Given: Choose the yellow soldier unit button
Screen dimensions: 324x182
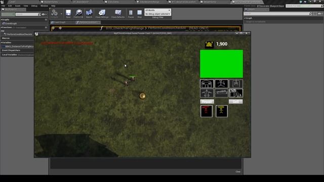Looking at the screenshot, I should pyautogui.click(x=222, y=111).
